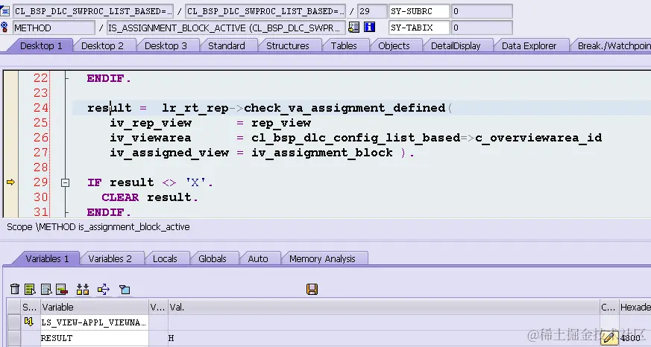Collapse the IF block at line 29
Image resolution: width=651 pixels, height=347 pixels.
65,182
